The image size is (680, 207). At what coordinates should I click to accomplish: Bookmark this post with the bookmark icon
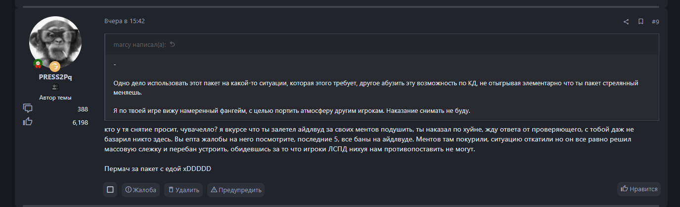tap(640, 22)
